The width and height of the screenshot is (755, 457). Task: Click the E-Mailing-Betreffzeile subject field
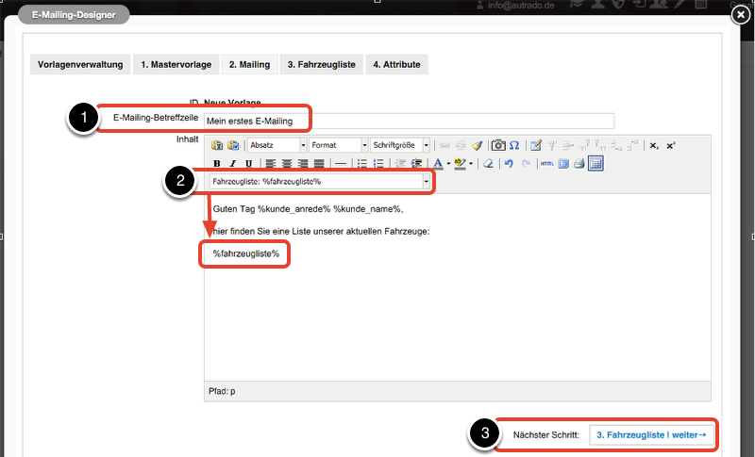(409, 122)
